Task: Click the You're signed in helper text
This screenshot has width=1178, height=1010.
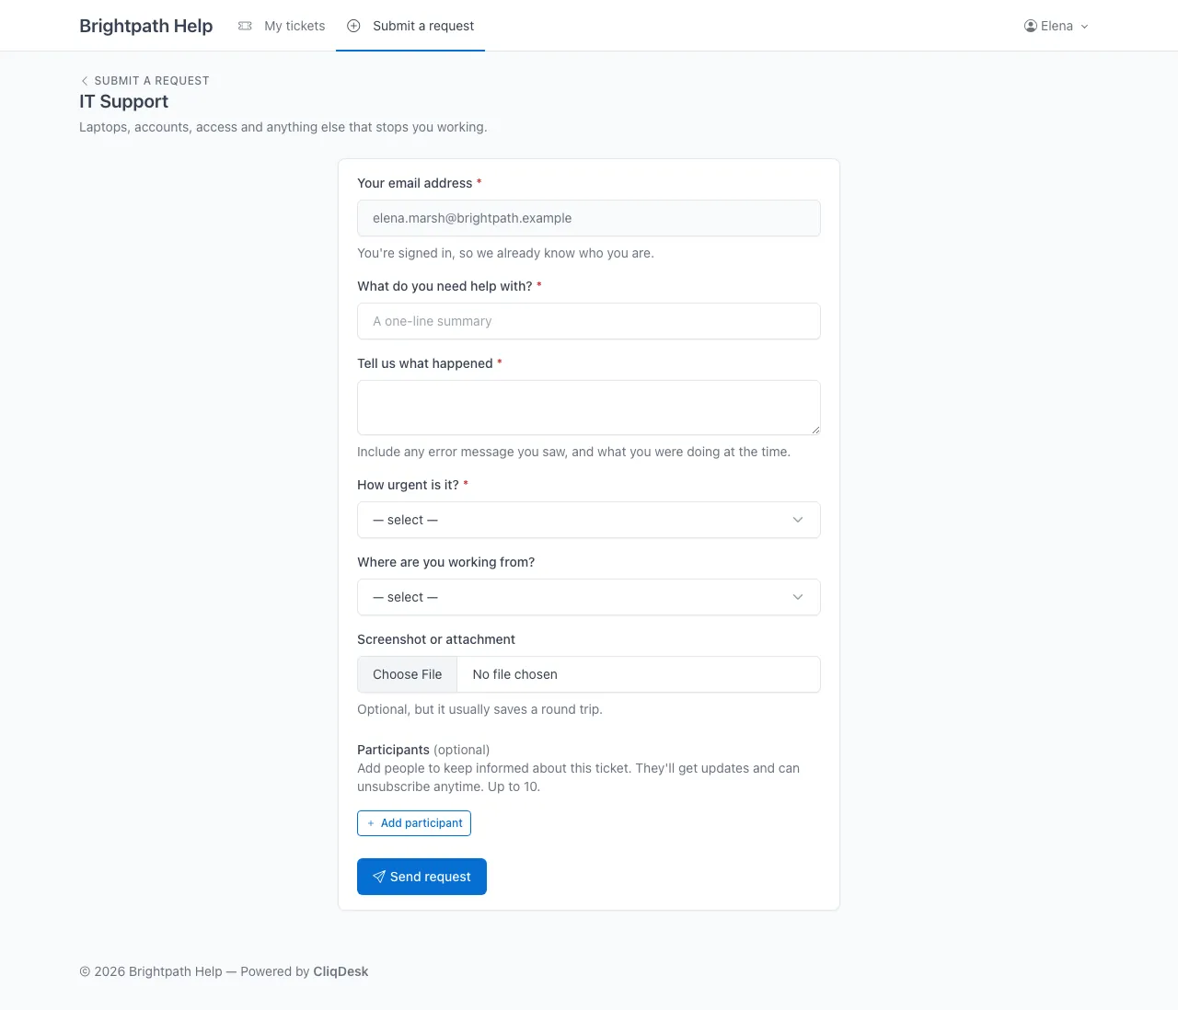Action: point(506,253)
